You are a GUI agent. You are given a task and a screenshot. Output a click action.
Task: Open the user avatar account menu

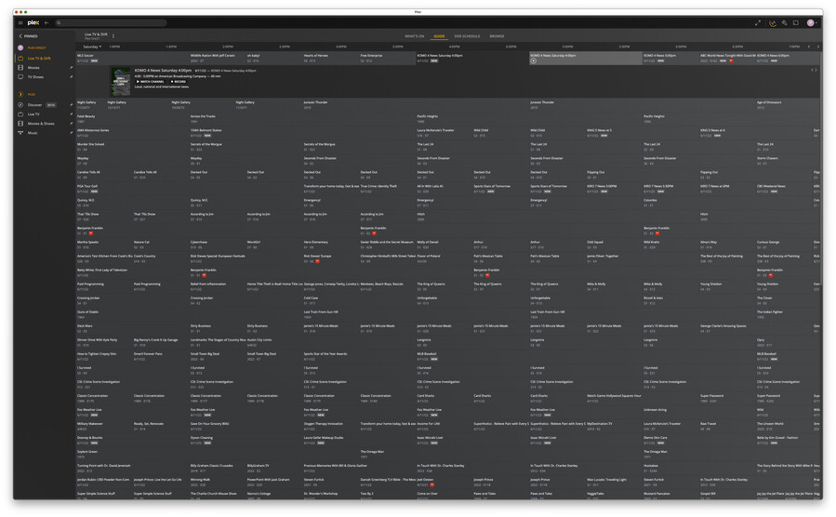(811, 23)
